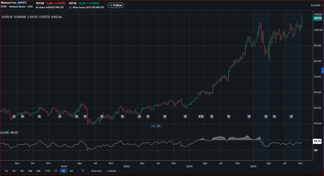Follow the Walmart stock
The image size is (324, 176).
click(x=115, y=5)
